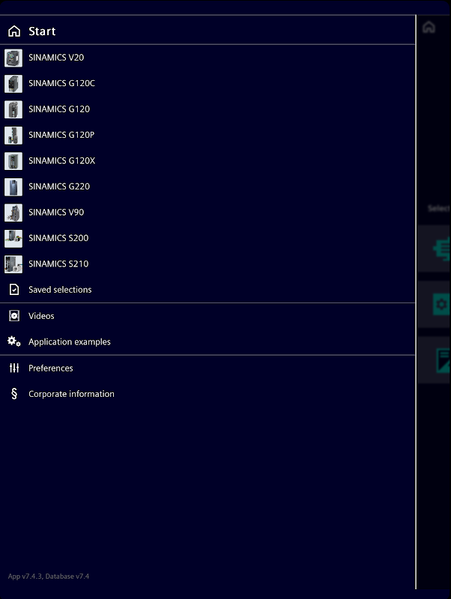Image resolution: width=451 pixels, height=599 pixels.
Task: Click the SINAMICS S210 servo thumbnail
Action: coord(13,264)
